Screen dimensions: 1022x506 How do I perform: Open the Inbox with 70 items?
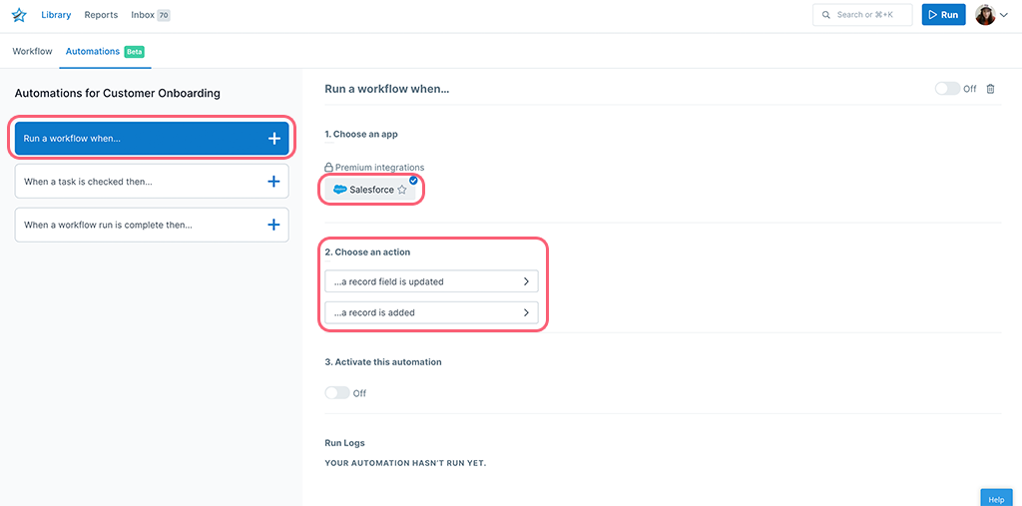pyautogui.click(x=151, y=15)
